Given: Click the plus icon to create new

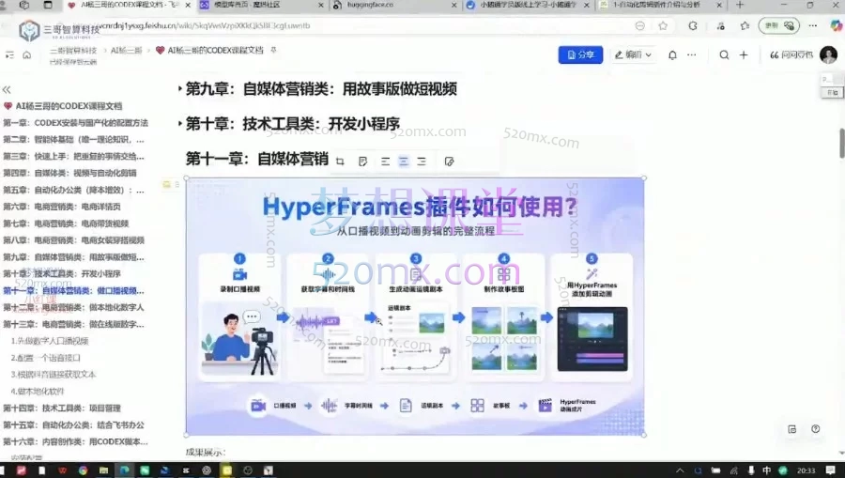Looking at the screenshot, I should coord(744,55).
